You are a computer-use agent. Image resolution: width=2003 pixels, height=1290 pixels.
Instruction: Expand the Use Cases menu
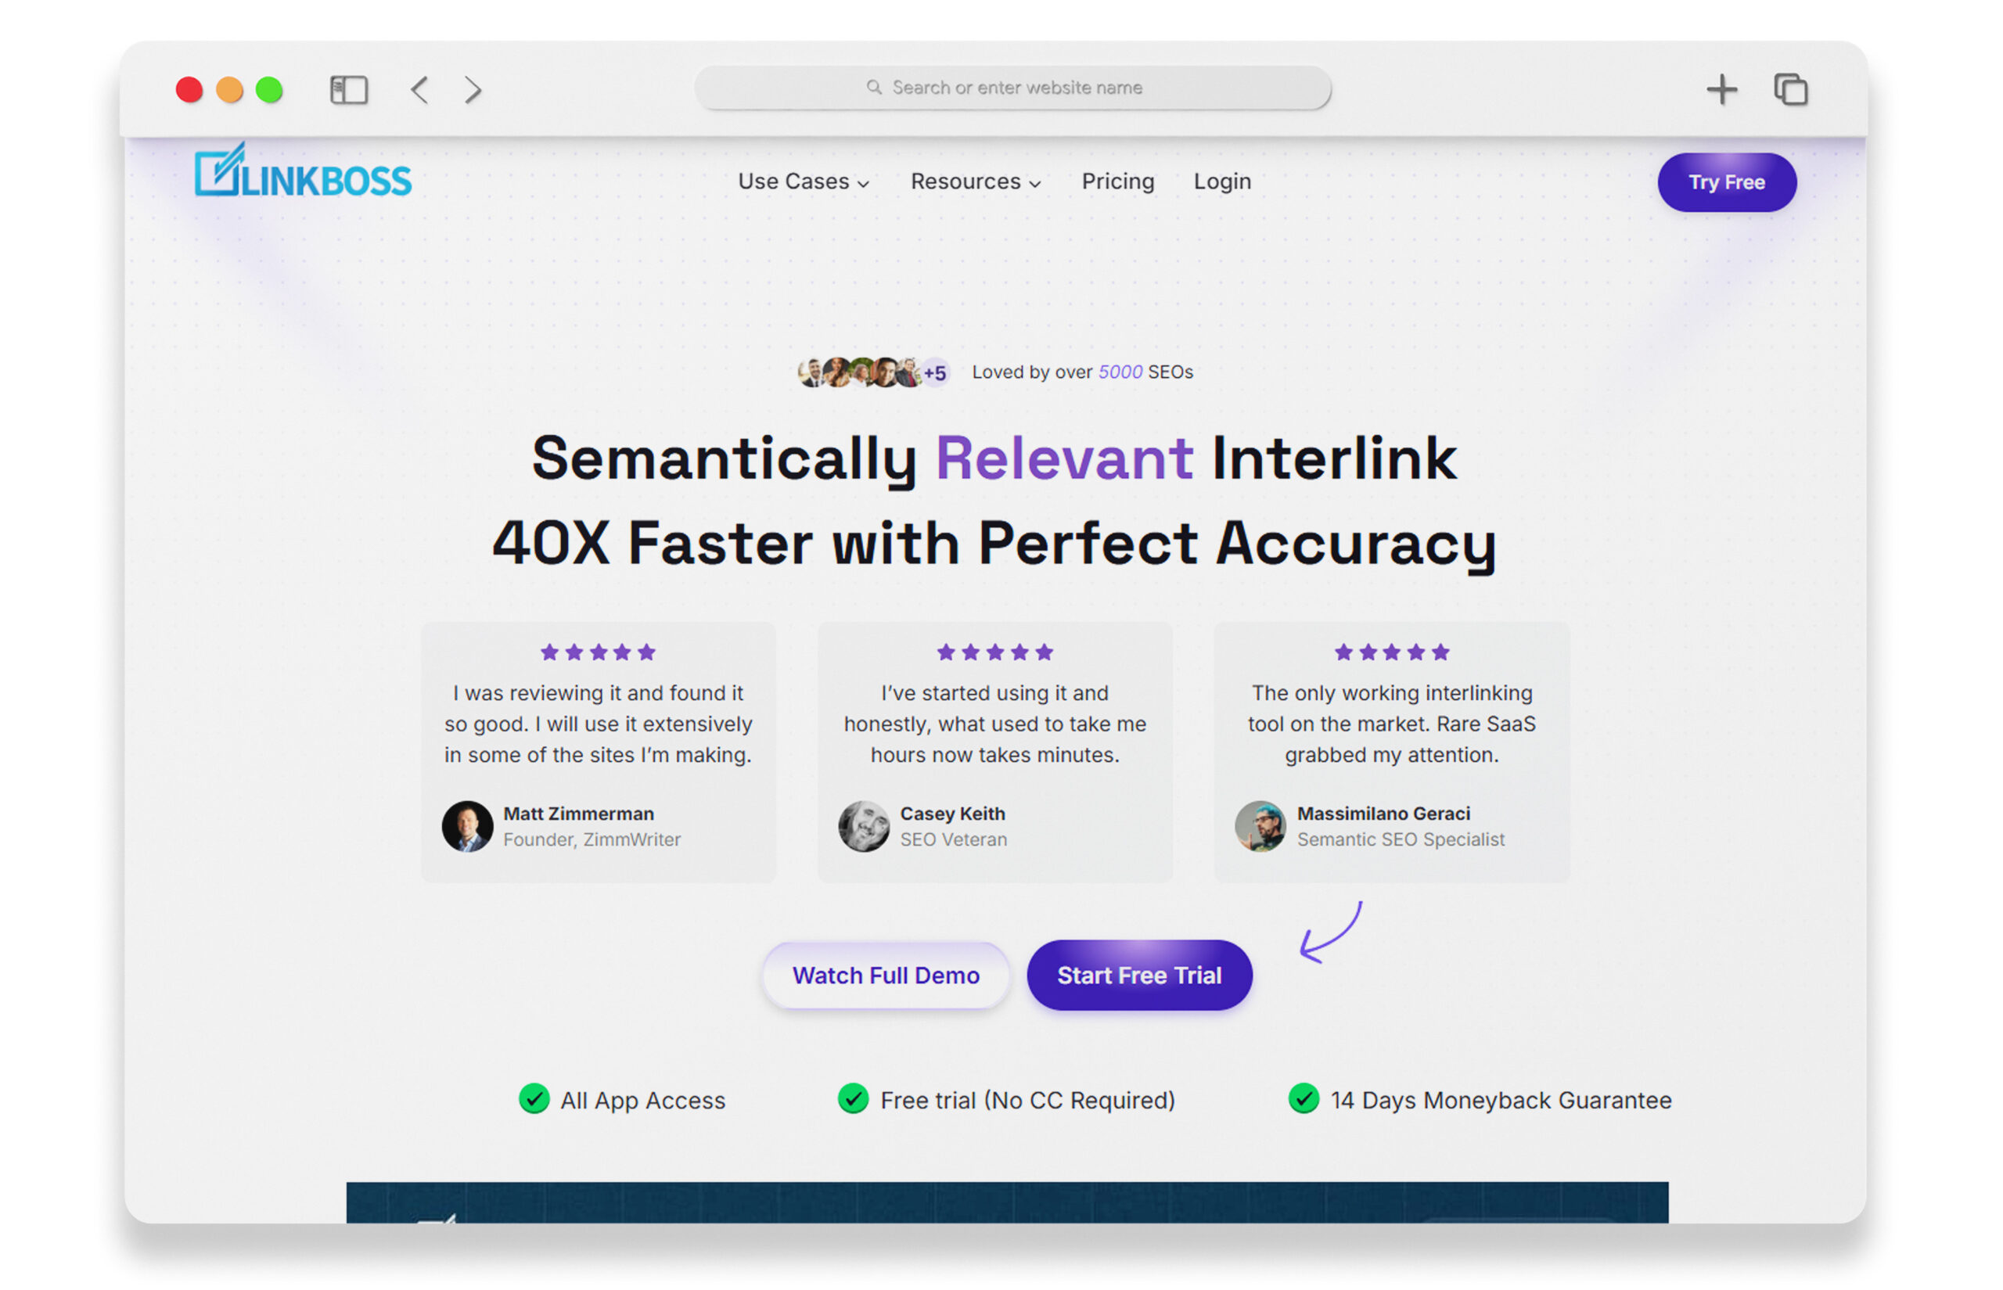click(803, 181)
